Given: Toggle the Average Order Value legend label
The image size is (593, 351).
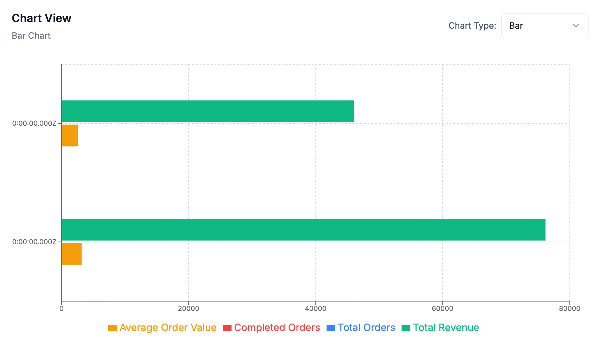Looking at the screenshot, I should click(168, 328).
